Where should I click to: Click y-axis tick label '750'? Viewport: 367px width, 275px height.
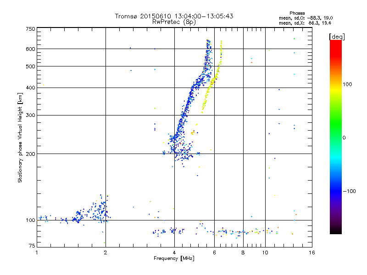(30, 29)
